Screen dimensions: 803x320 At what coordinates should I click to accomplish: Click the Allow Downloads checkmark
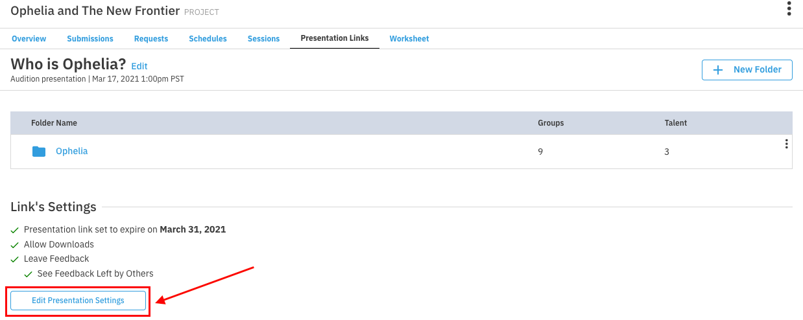[x=15, y=245]
